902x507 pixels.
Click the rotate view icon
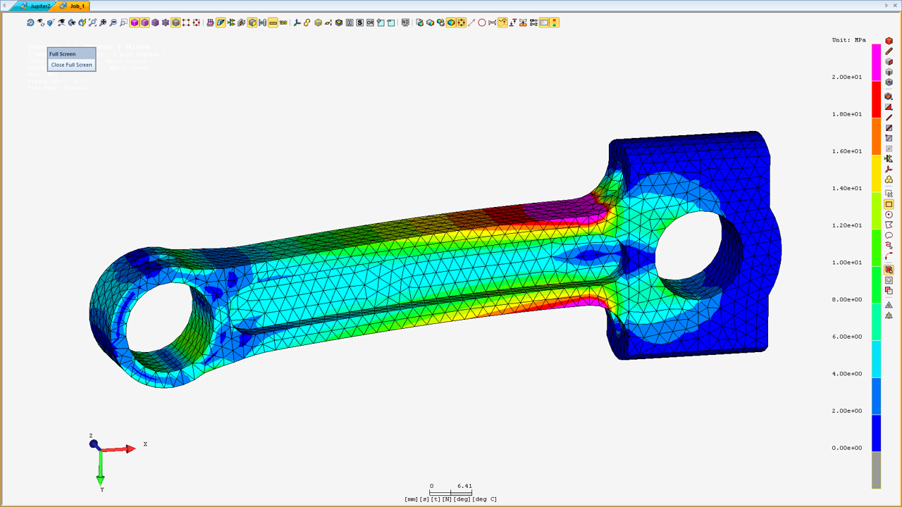click(x=30, y=23)
